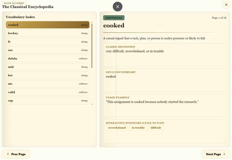
Task: Flip the 'overwhelmed' synonym chip
Action: [x=117, y=128]
